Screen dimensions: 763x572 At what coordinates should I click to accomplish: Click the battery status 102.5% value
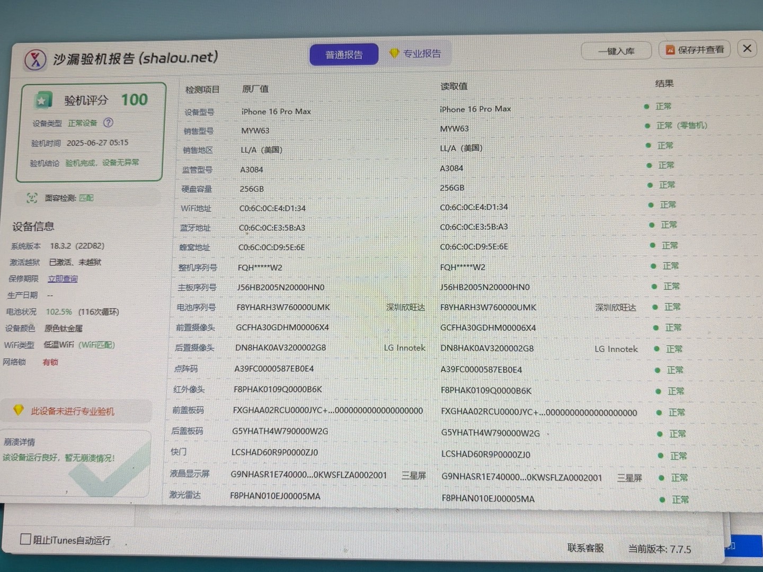pyautogui.click(x=59, y=312)
